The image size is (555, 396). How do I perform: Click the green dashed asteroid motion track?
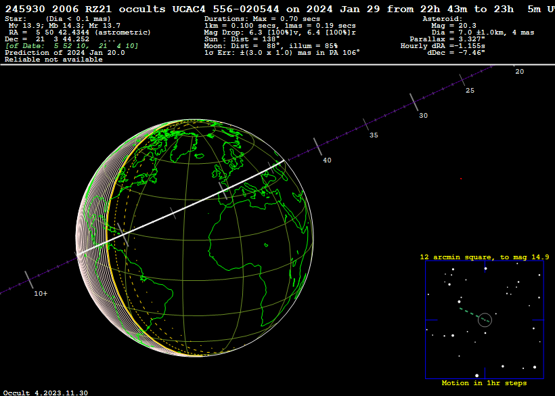[x=474, y=315]
